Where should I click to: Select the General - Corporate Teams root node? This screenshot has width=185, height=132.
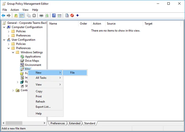[27, 23]
